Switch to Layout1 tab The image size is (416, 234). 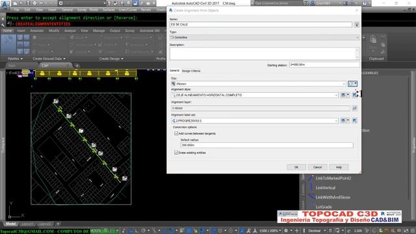(x=27, y=224)
